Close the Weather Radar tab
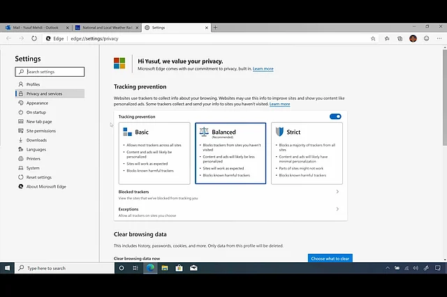 [137, 28]
